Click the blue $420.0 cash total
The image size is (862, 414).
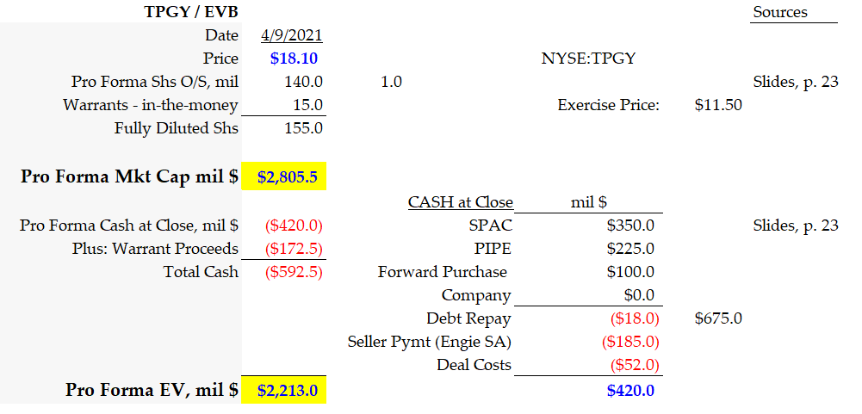point(629,390)
